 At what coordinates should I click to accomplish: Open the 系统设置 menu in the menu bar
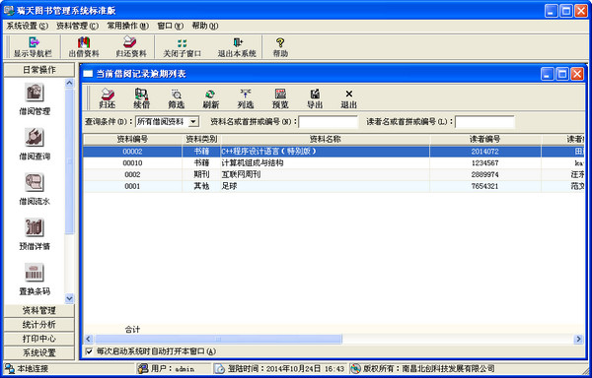coord(28,26)
